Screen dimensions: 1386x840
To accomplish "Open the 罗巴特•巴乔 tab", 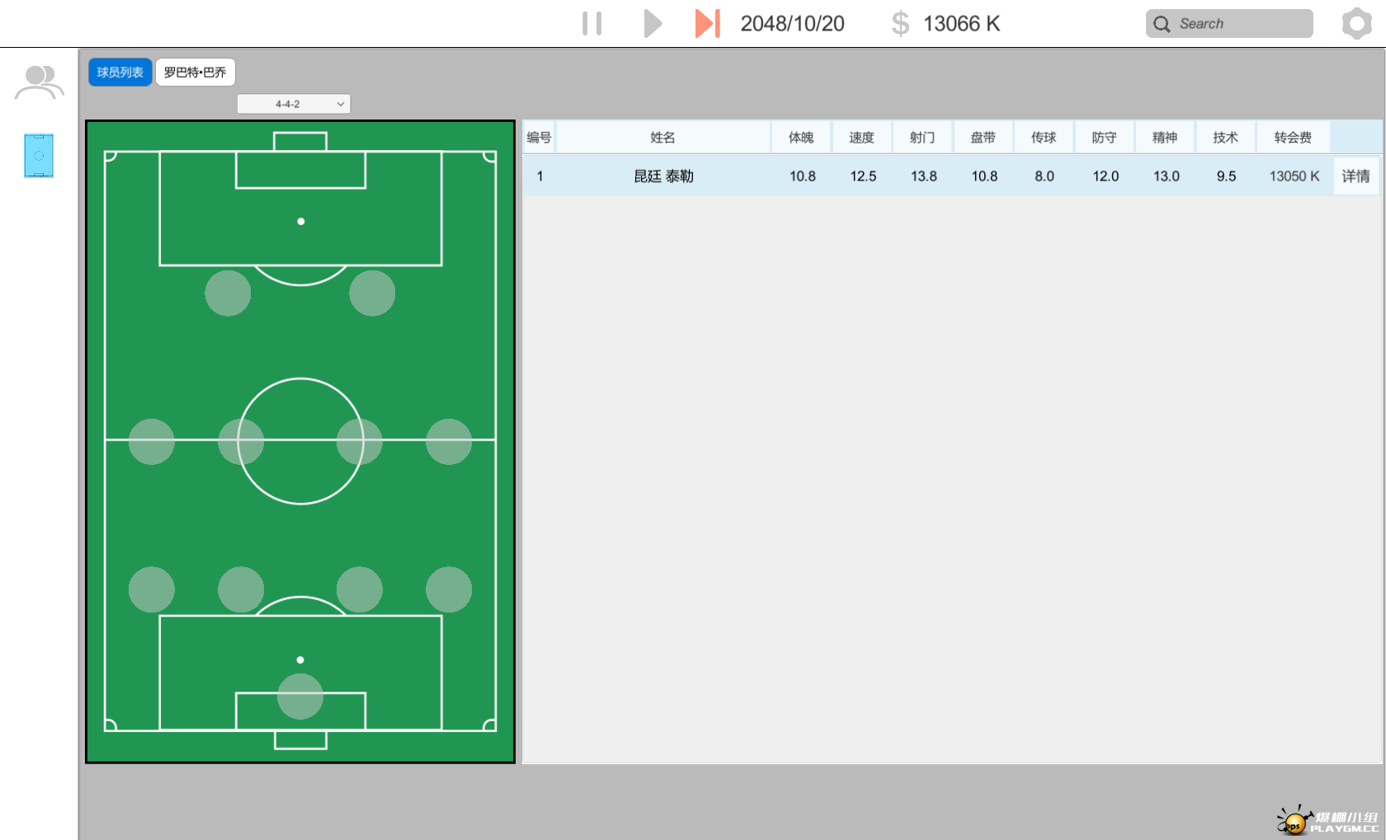I will [x=196, y=73].
